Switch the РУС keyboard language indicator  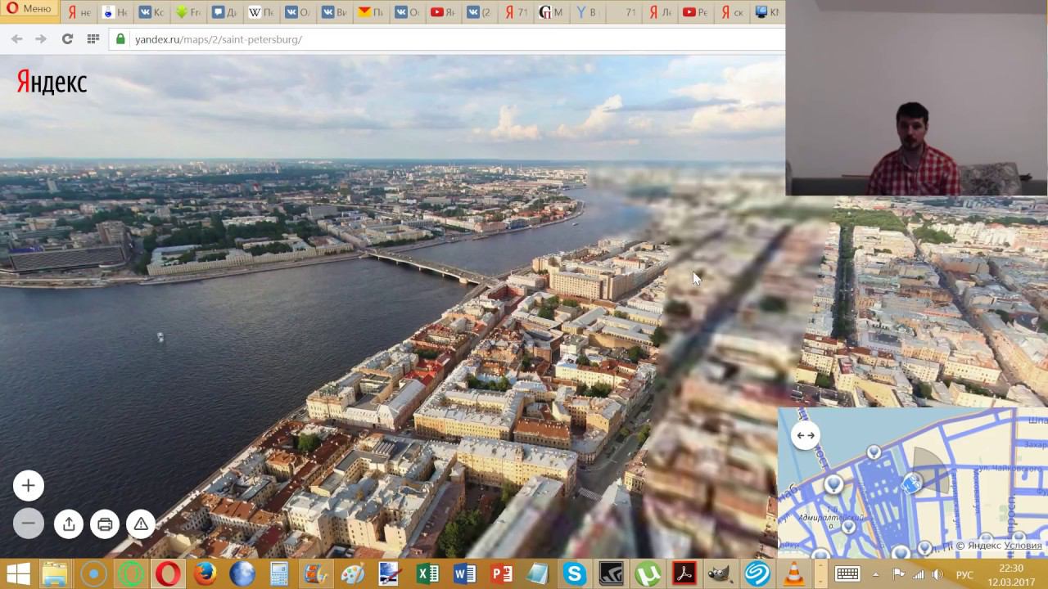964,574
